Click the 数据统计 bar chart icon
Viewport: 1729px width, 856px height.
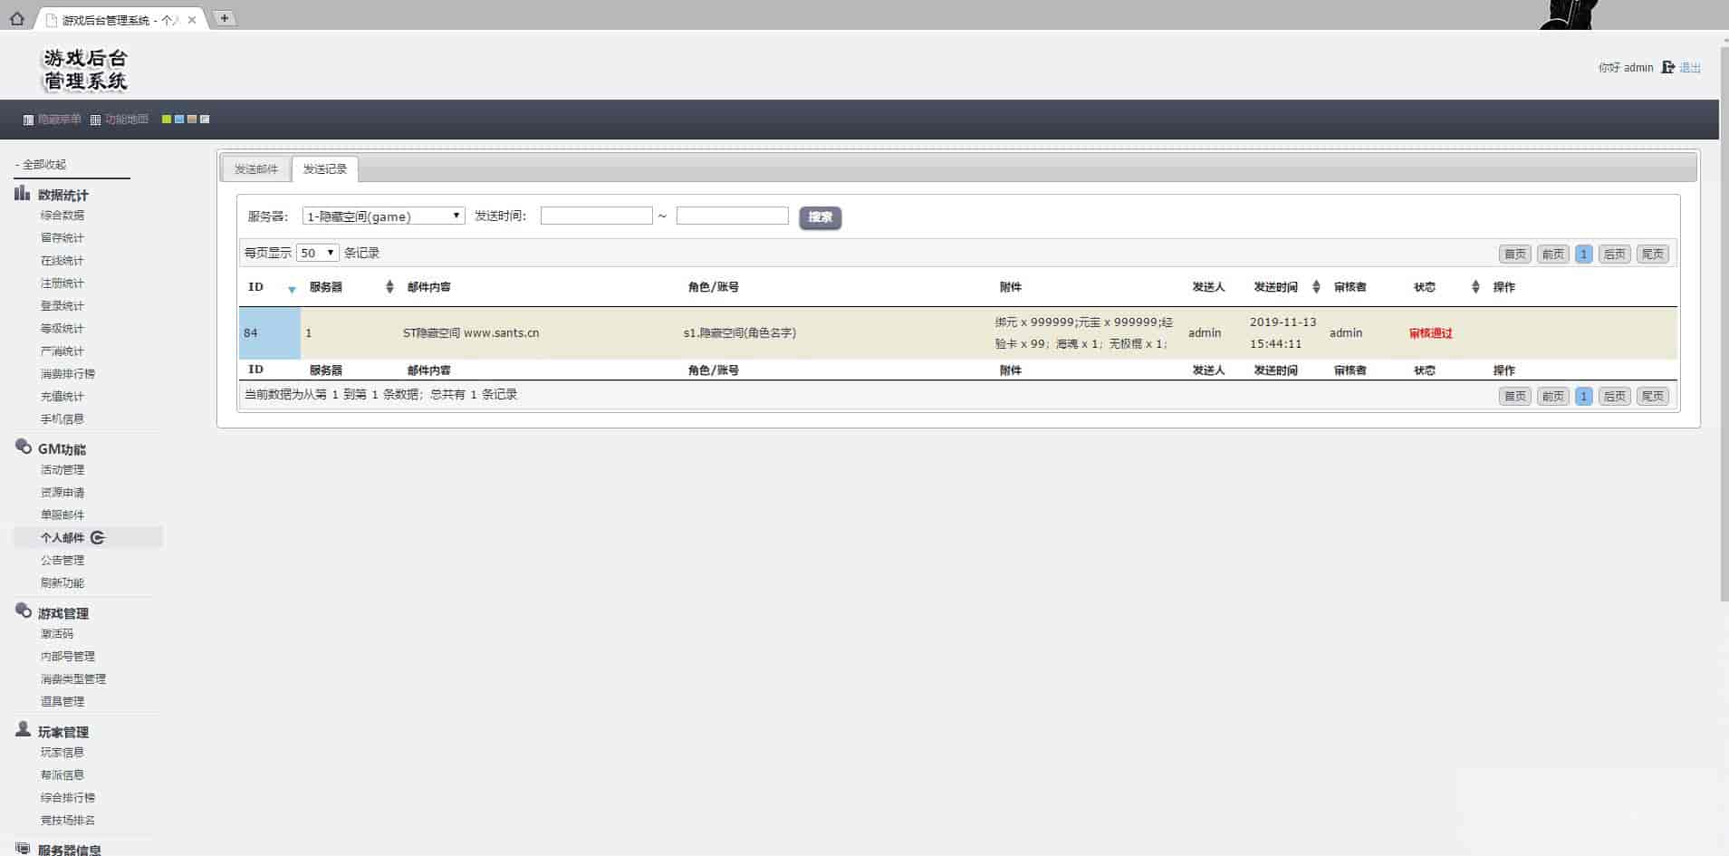click(x=23, y=193)
